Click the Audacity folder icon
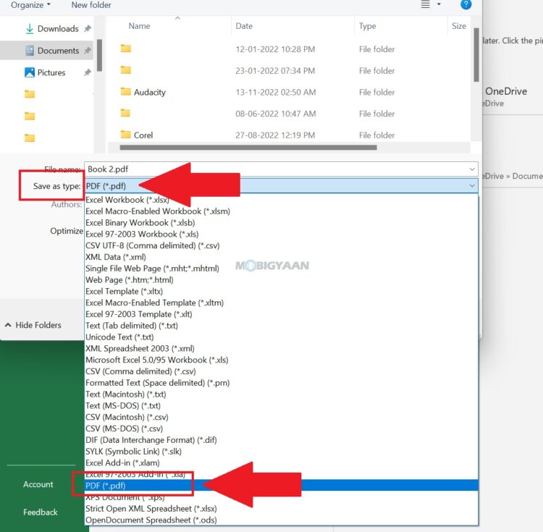 tap(126, 92)
